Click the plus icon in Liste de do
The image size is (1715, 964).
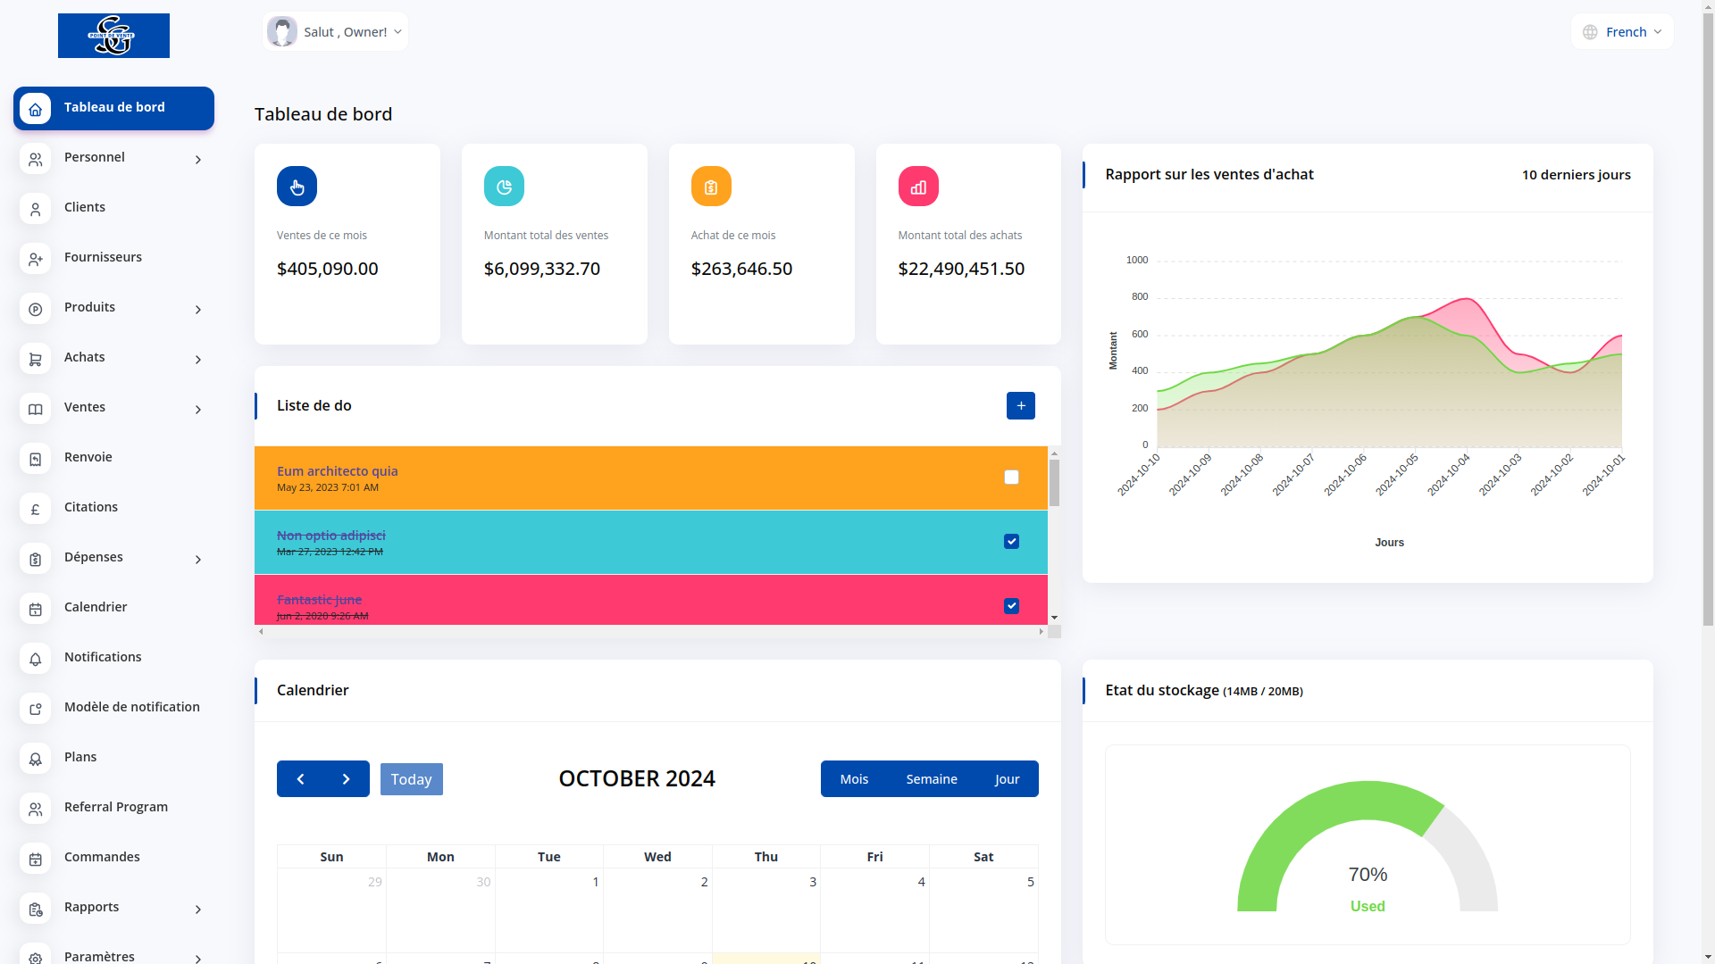point(1020,405)
